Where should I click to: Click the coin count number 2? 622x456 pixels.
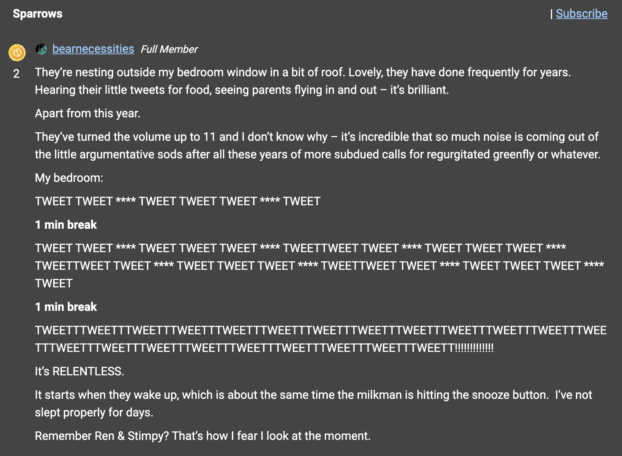pos(16,74)
